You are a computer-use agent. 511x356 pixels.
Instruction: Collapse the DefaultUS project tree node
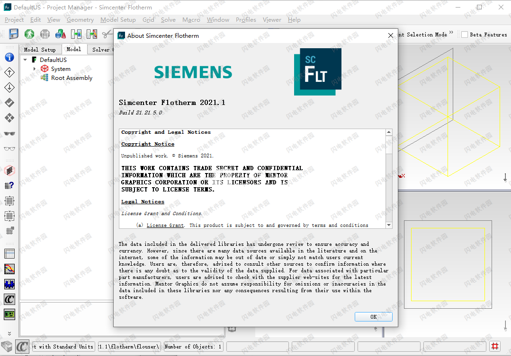pos(25,60)
